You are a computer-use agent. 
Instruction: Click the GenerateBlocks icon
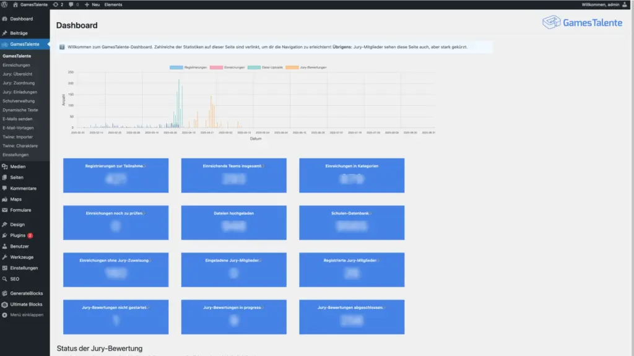[5, 293]
